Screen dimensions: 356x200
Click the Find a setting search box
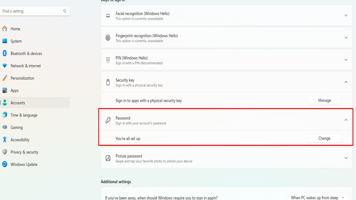[x=31, y=11]
